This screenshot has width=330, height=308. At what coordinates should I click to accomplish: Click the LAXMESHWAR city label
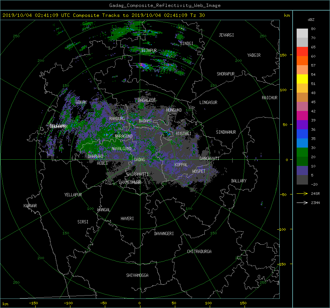point(130,182)
